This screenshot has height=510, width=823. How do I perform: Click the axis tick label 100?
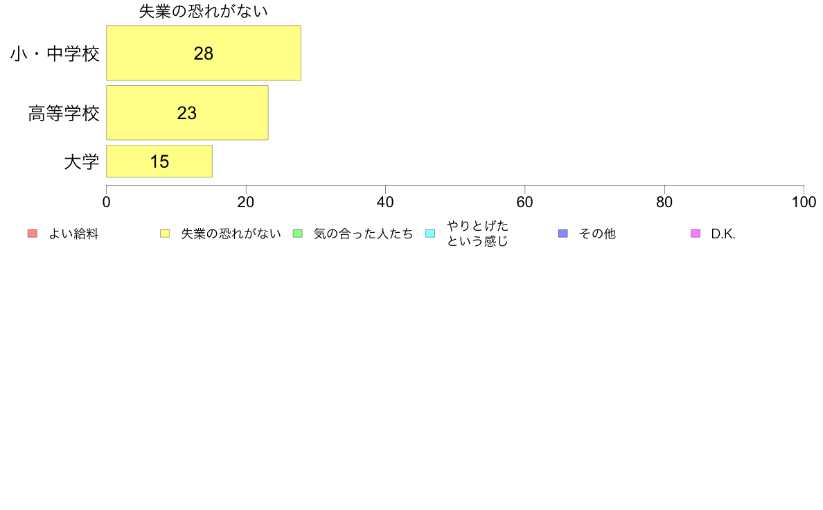804,202
